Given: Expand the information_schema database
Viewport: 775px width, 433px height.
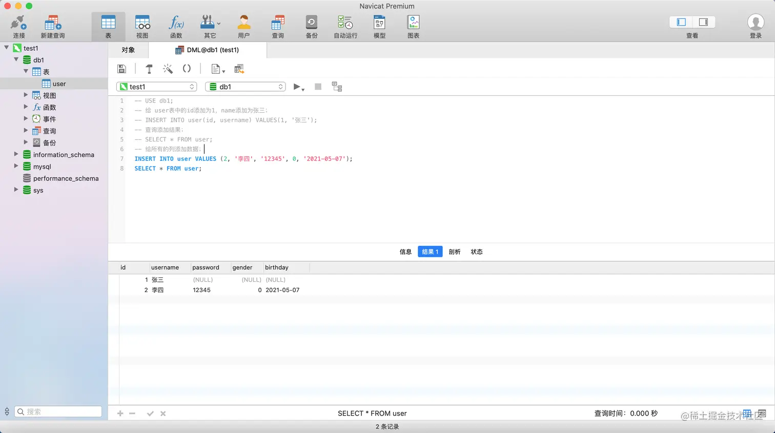Looking at the screenshot, I should (x=16, y=154).
